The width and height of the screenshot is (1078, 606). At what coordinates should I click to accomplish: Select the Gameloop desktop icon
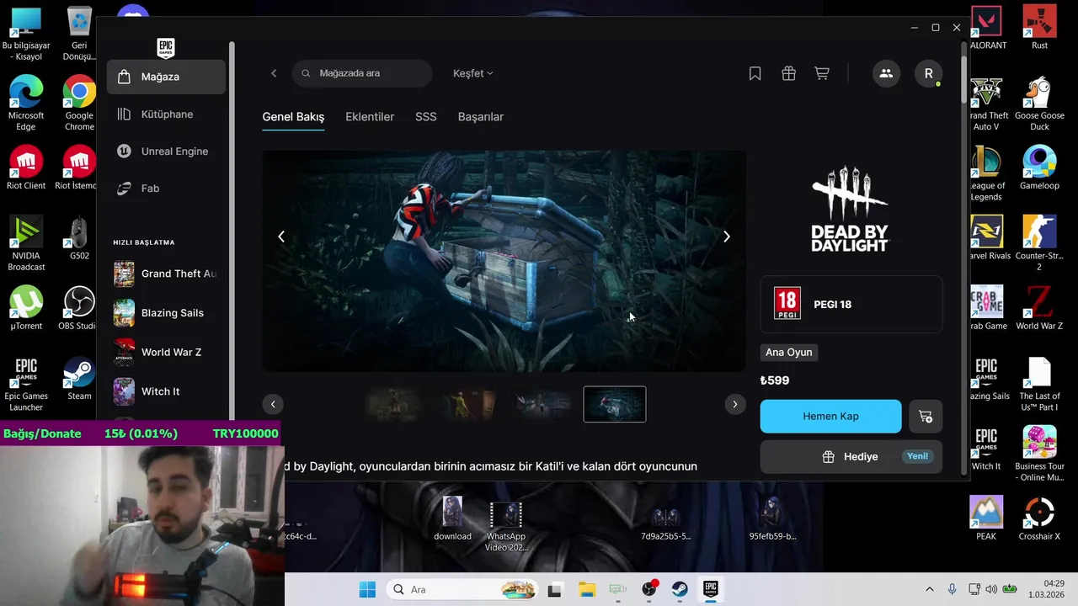click(1039, 168)
